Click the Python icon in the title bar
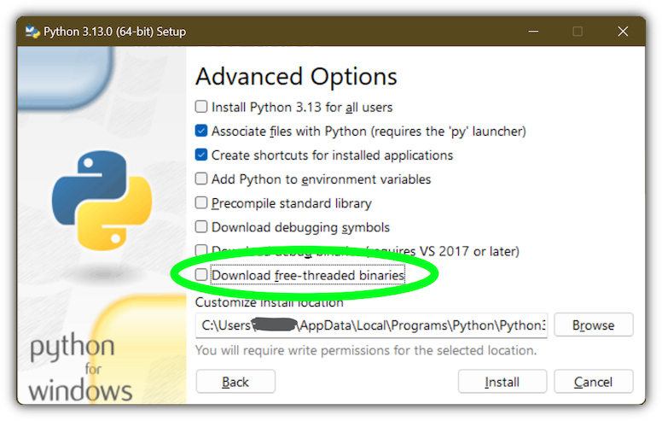 tap(32, 32)
